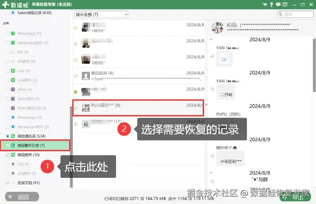The width and height of the screenshot is (316, 204).
Task: Click the panel splitter arrow beside PU小圆鸟 row
Action: coord(206,105)
